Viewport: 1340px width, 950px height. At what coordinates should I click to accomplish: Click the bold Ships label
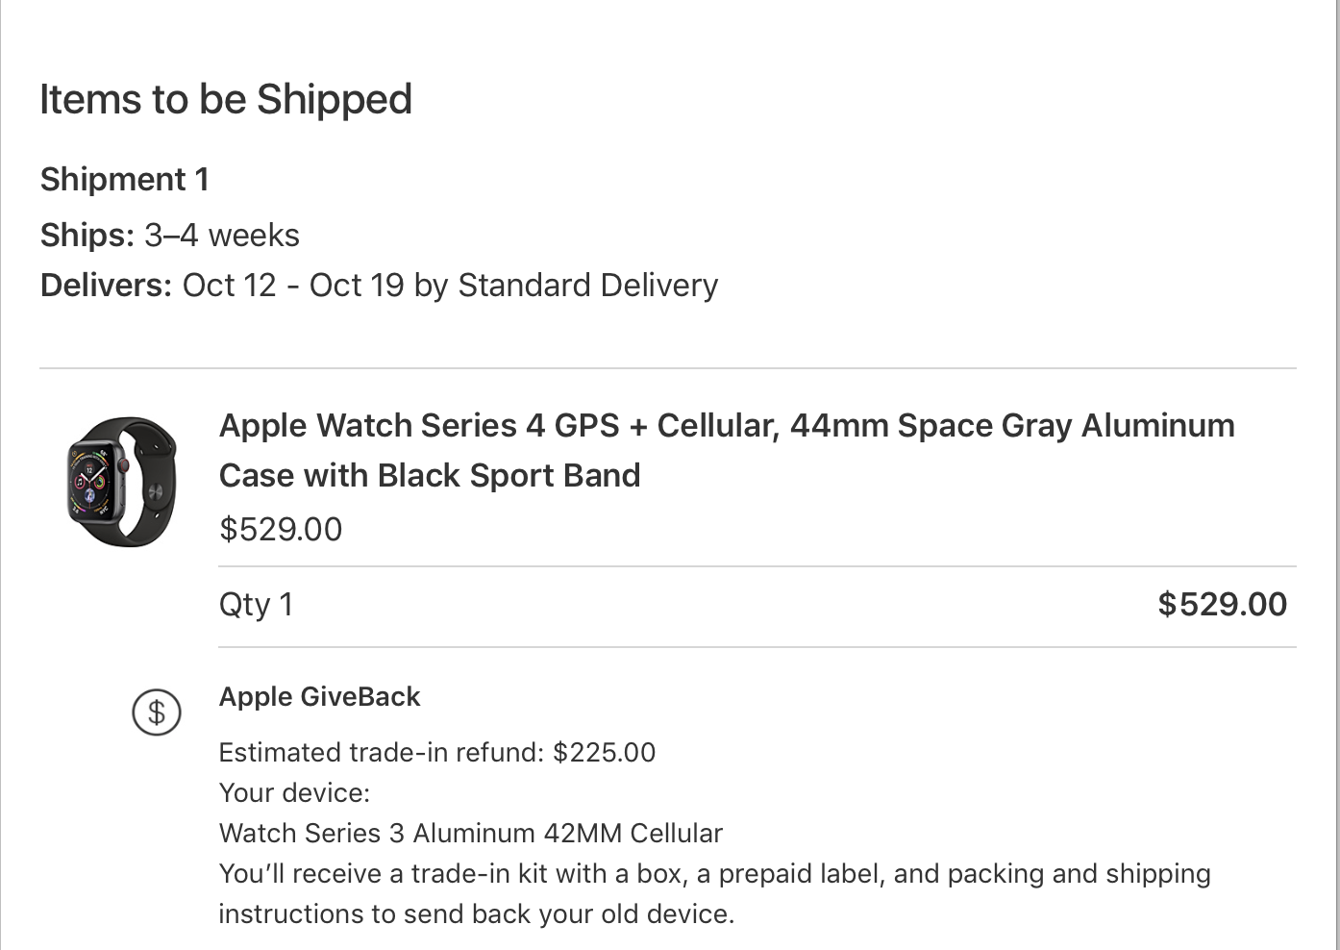[87, 236]
